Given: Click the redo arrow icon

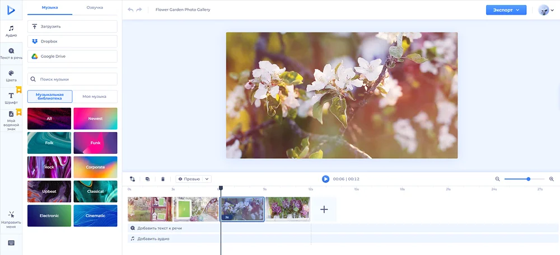Looking at the screenshot, I should point(139,10).
